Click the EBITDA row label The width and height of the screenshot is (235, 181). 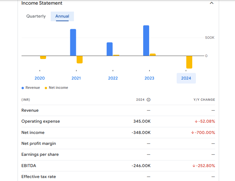[29, 165]
